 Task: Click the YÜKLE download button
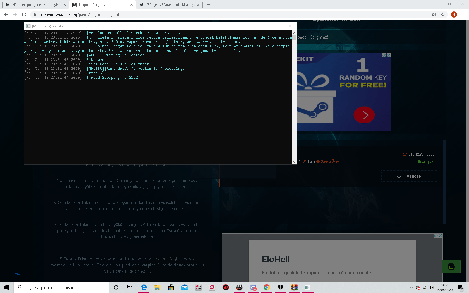coord(409,176)
